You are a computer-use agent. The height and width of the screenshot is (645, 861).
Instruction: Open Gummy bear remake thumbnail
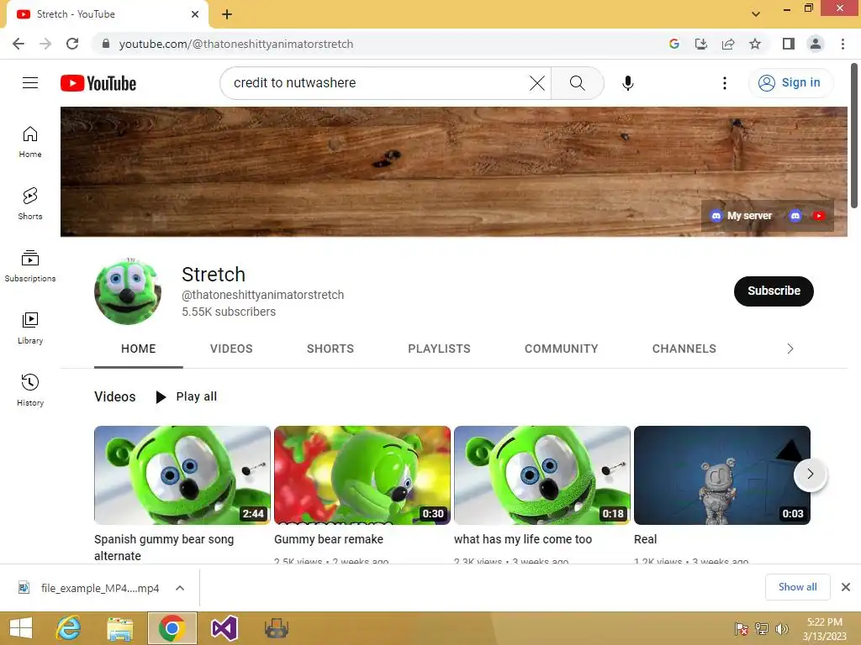coord(362,475)
